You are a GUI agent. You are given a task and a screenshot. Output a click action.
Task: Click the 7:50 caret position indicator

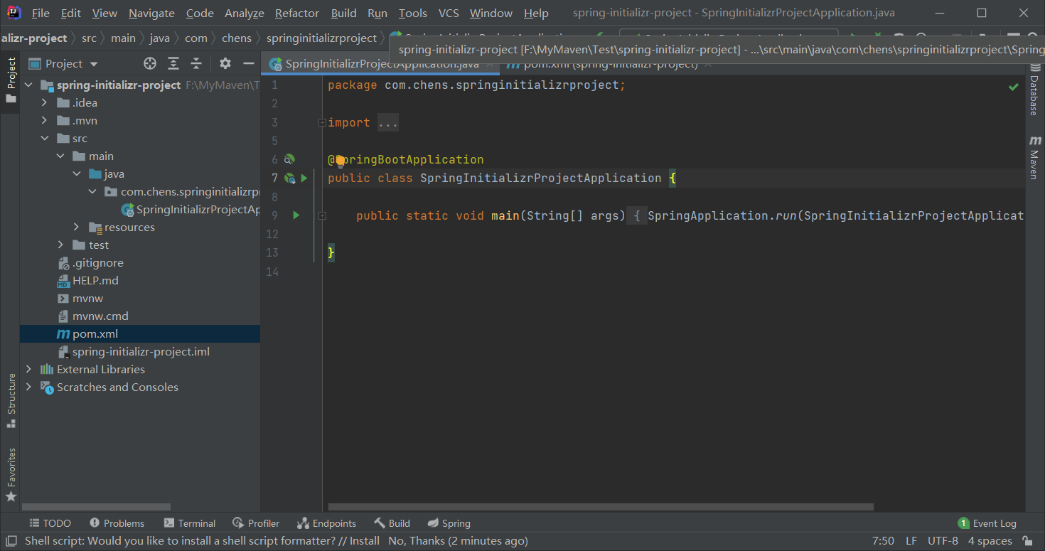(883, 541)
